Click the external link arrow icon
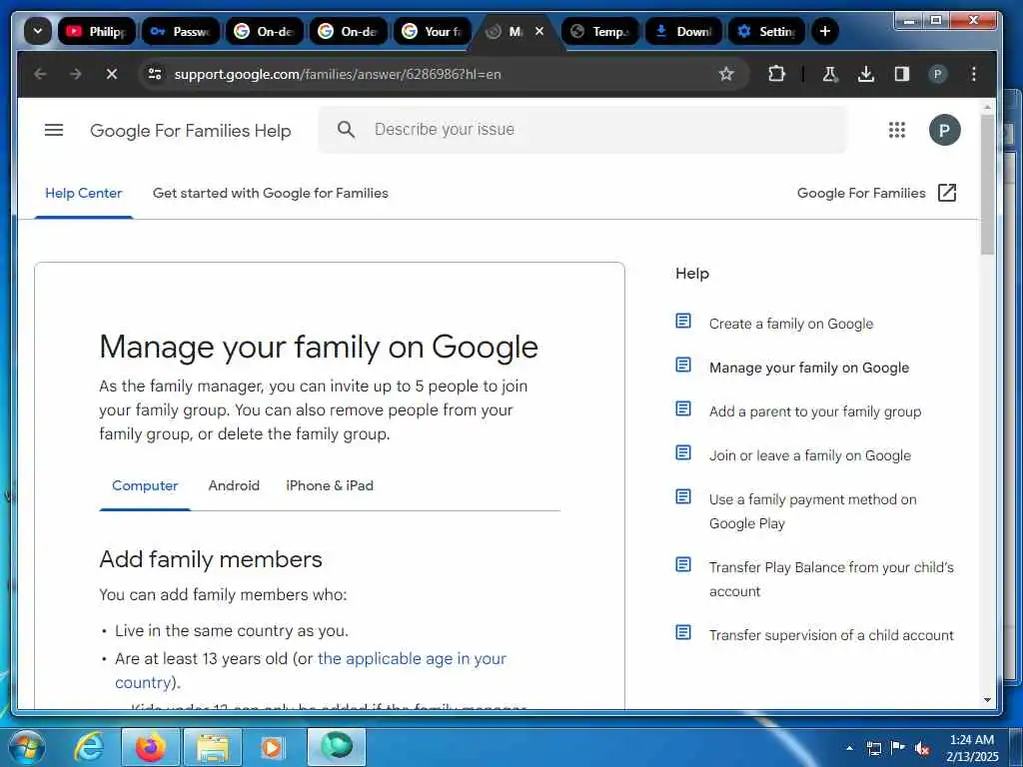Screen dimensions: 1023x767 pyautogui.click(x=947, y=193)
